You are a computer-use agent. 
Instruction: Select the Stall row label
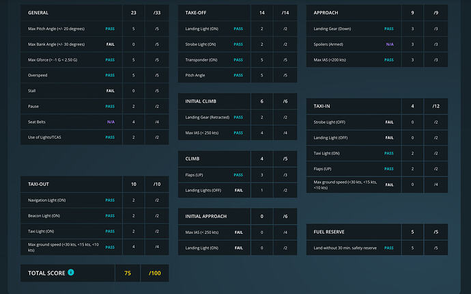[32, 90]
